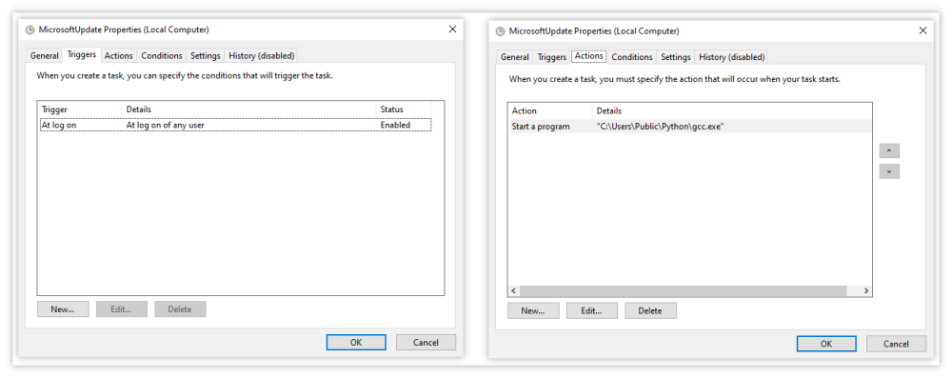This screenshot has width=952, height=378.
Task: Click the Status column header
Action: [x=403, y=109]
